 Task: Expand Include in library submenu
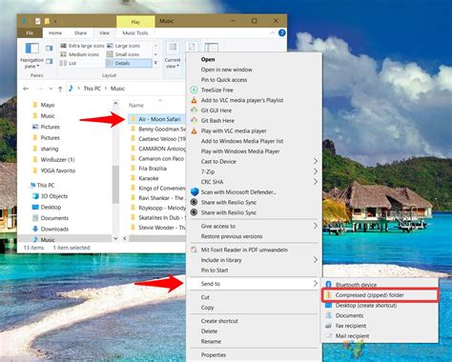[x=254, y=260]
